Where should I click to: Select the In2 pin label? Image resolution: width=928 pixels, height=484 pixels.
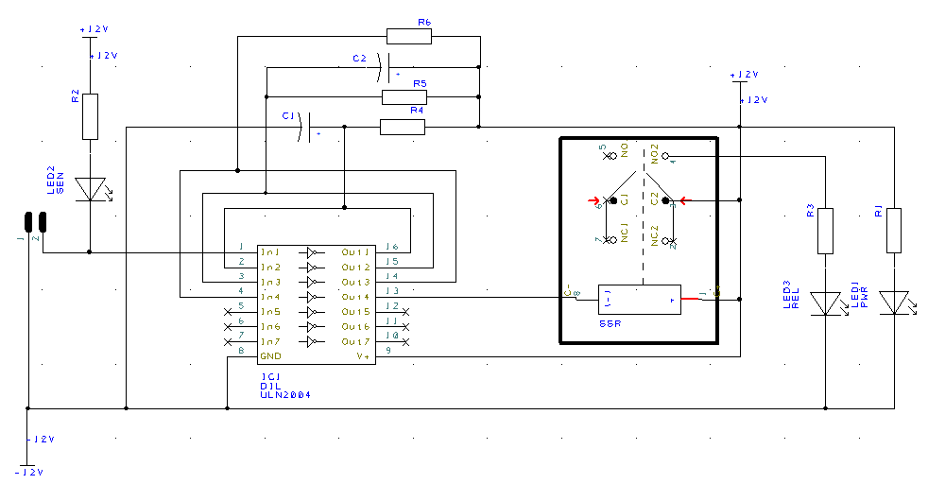(270, 268)
